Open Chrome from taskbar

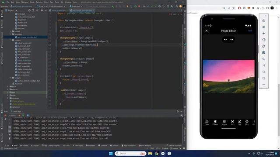(157, 154)
